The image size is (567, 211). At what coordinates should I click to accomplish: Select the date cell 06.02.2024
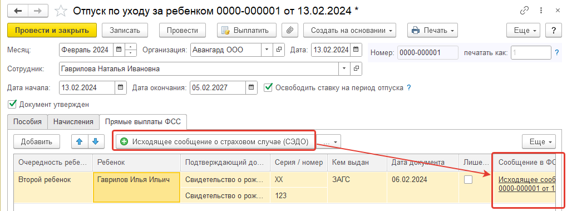click(x=423, y=188)
